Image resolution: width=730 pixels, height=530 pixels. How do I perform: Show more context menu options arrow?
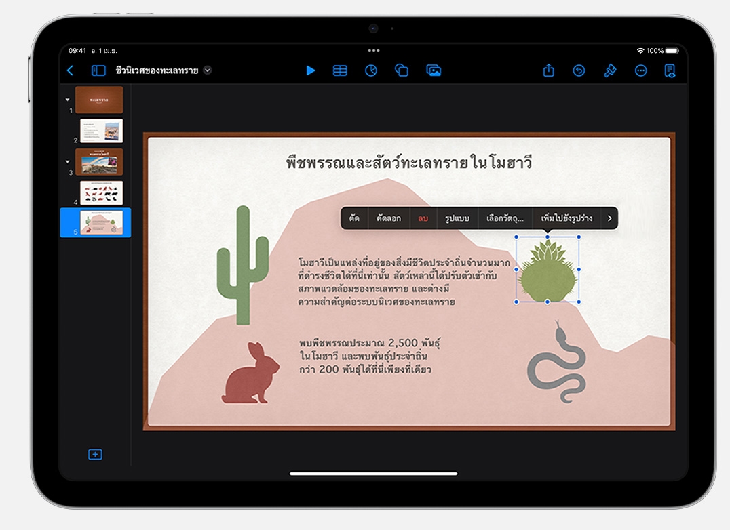click(609, 218)
